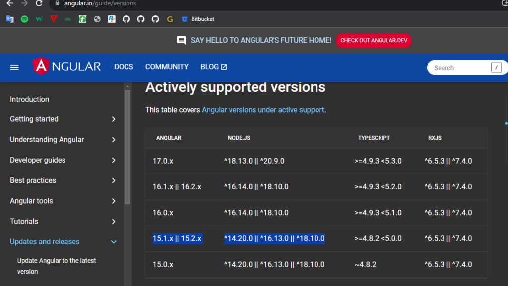Expand Tutorials chevron
Viewport: 508px width, 286px height.
point(114,221)
